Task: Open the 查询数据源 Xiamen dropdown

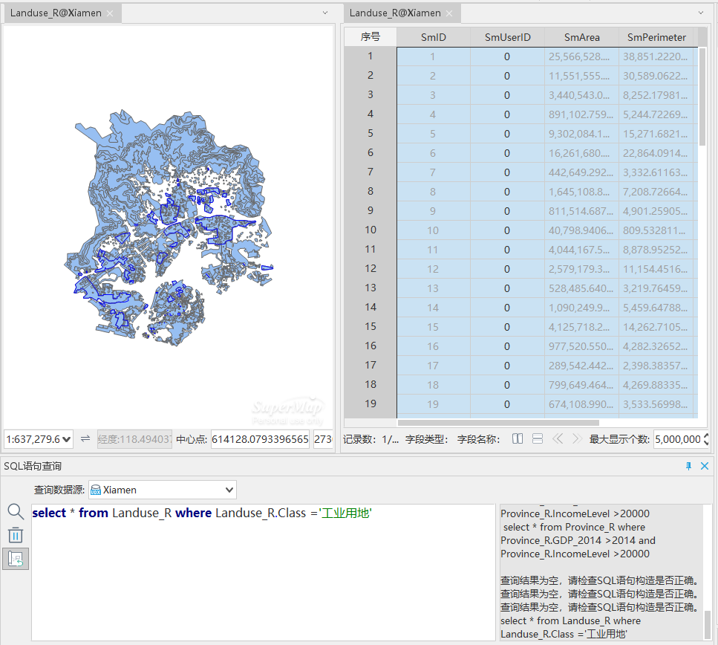Action: coord(229,490)
